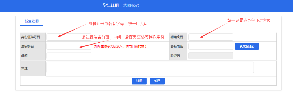Image resolution: width=293 pixels, height=104 pixels.
Task: Click the 真实姓名 label
Action: [x=27, y=46]
